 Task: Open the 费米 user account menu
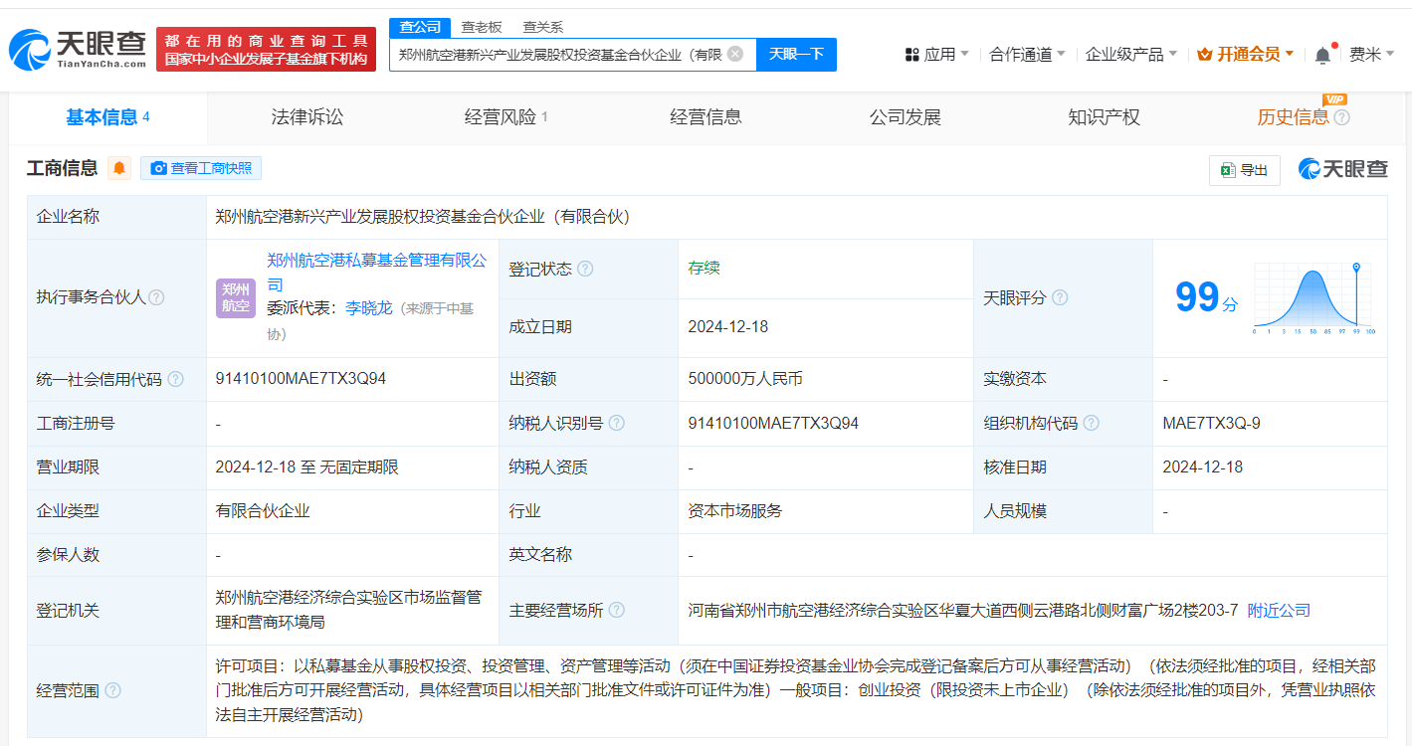point(1371,55)
